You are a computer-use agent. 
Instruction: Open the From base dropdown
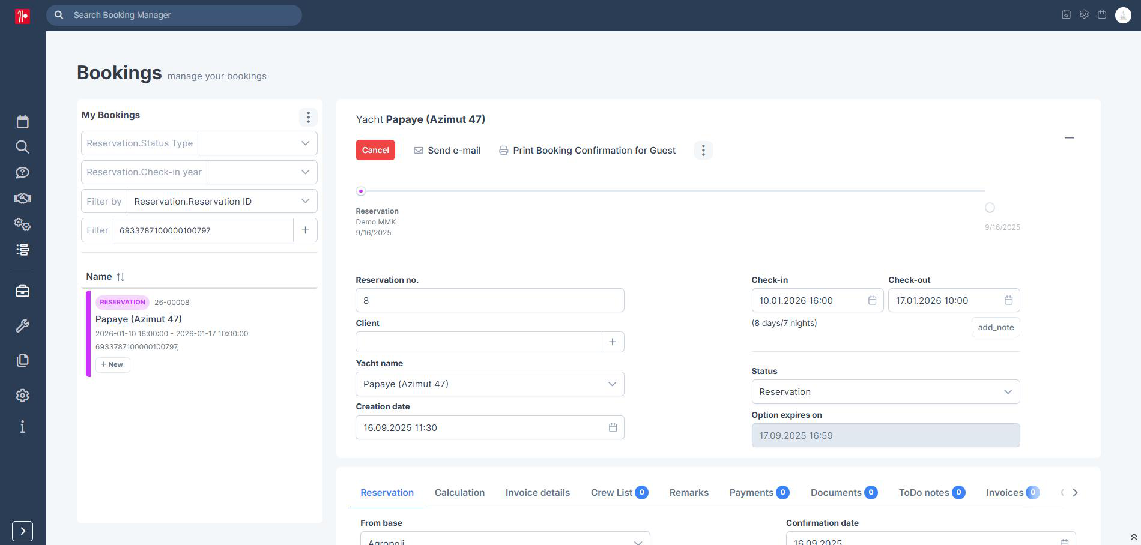tap(505, 538)
